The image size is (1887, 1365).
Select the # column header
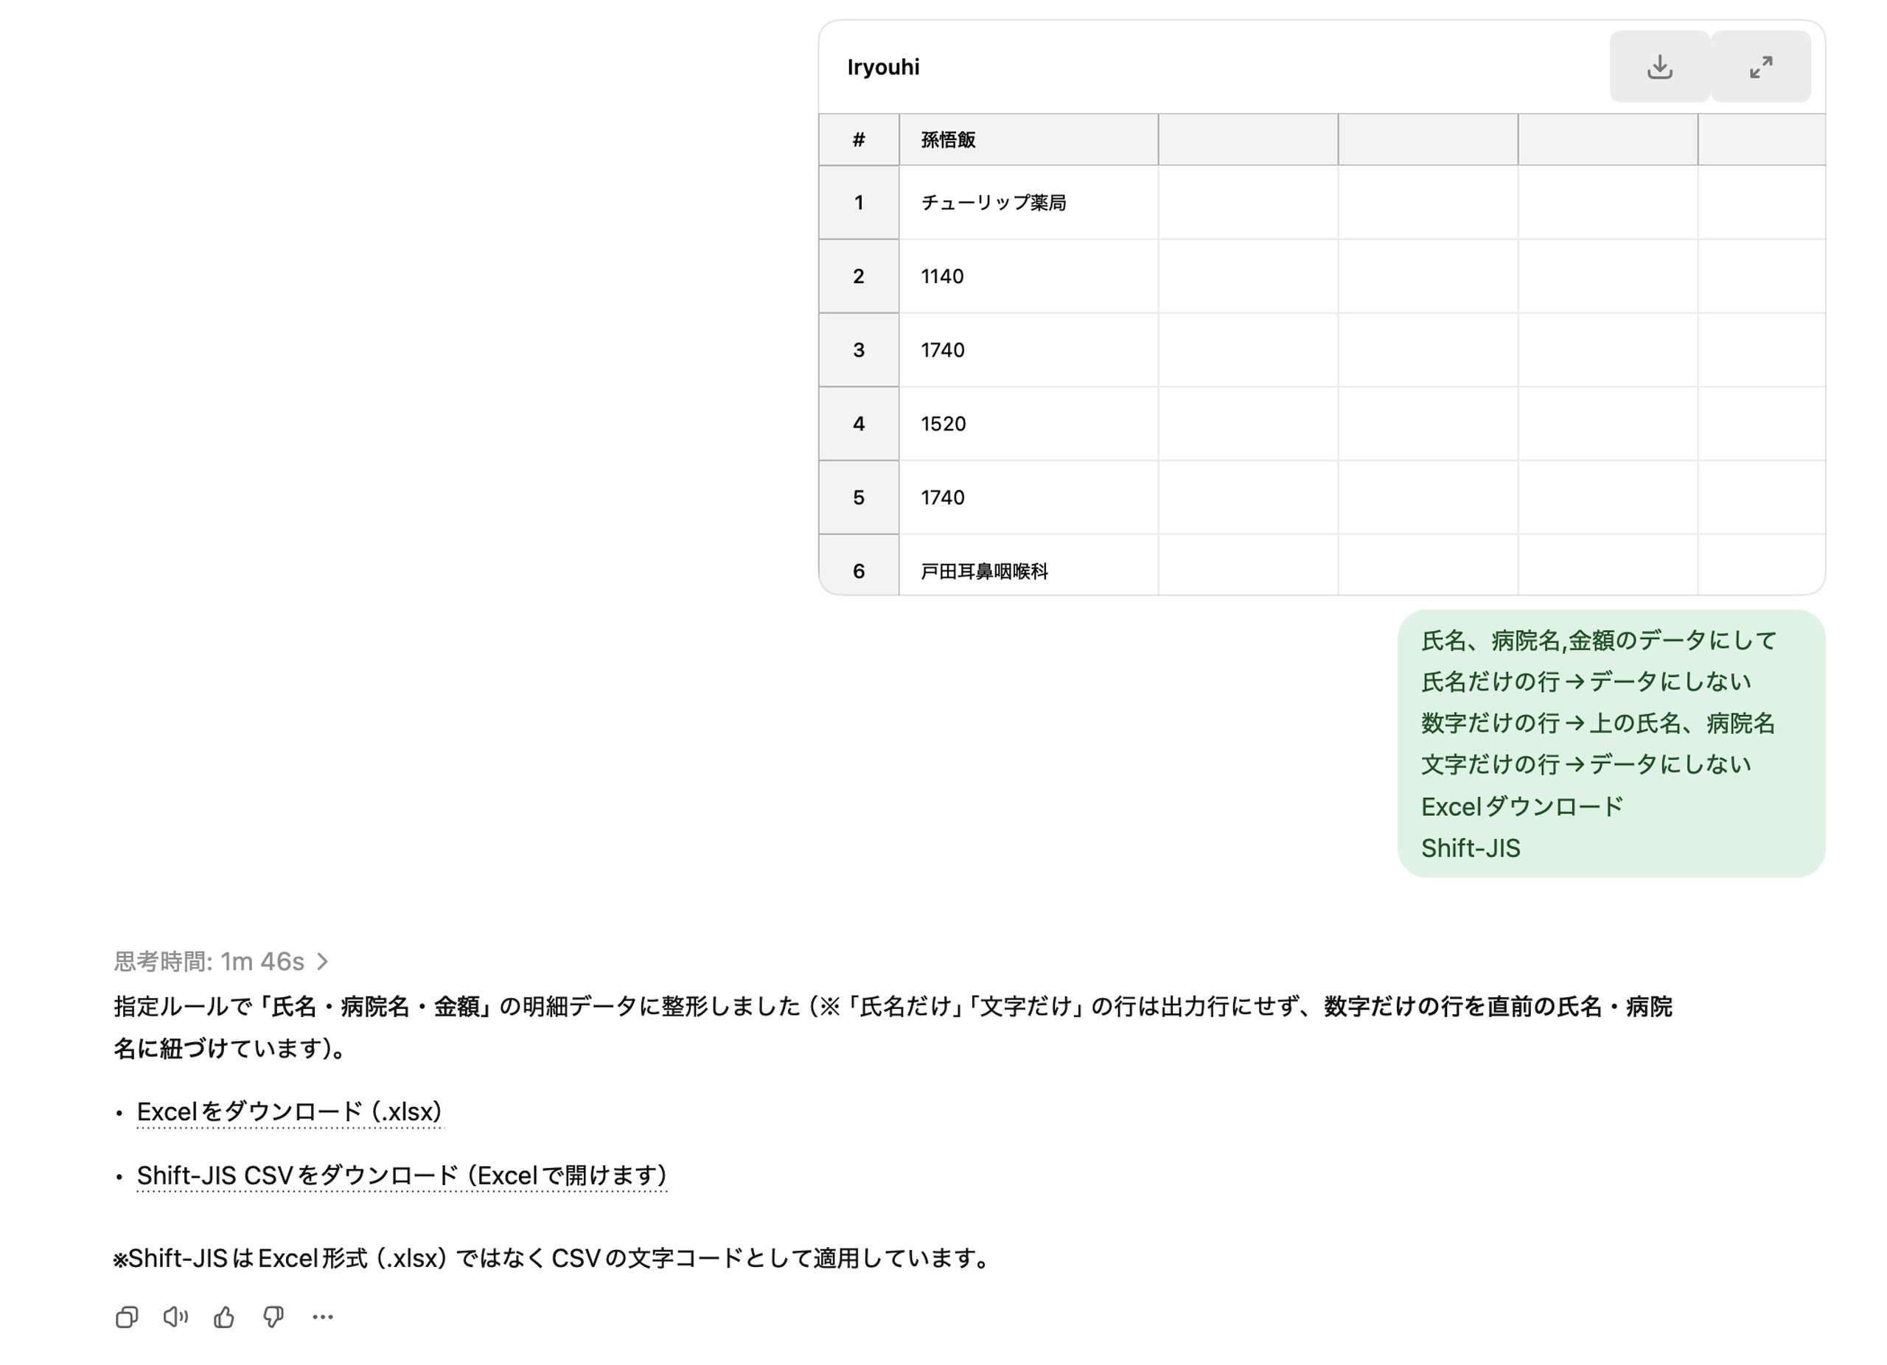(x=859, y=140)
